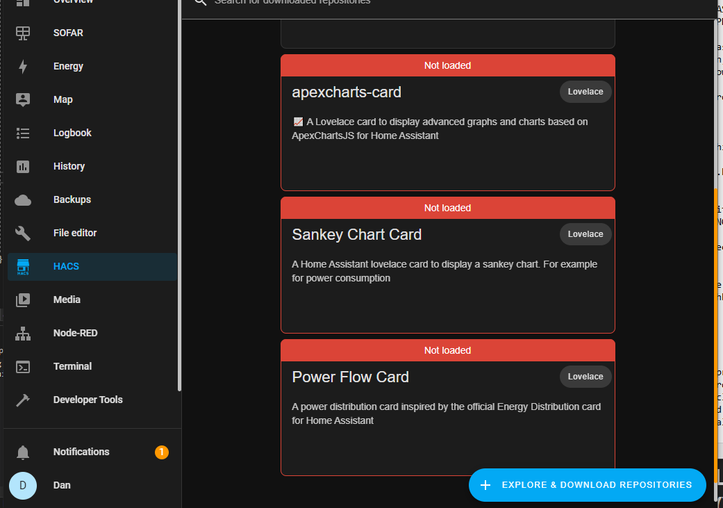The width and height of the screenshot is (723, 508).
Task: Open the Map view
Action: (x=92, y=99)
